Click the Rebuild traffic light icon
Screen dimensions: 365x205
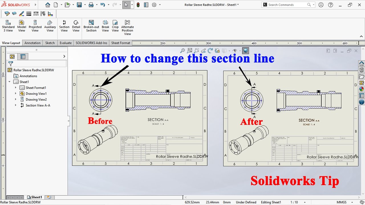tap(138, 5)
